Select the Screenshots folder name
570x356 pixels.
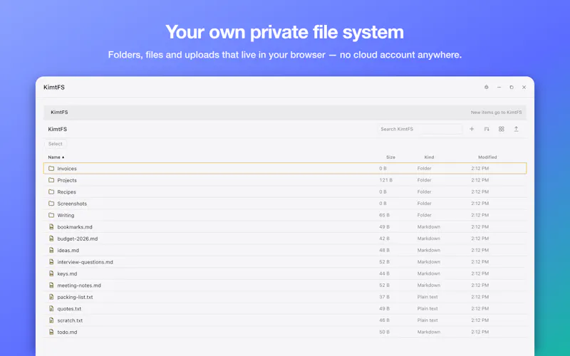[x=72, y=204]
